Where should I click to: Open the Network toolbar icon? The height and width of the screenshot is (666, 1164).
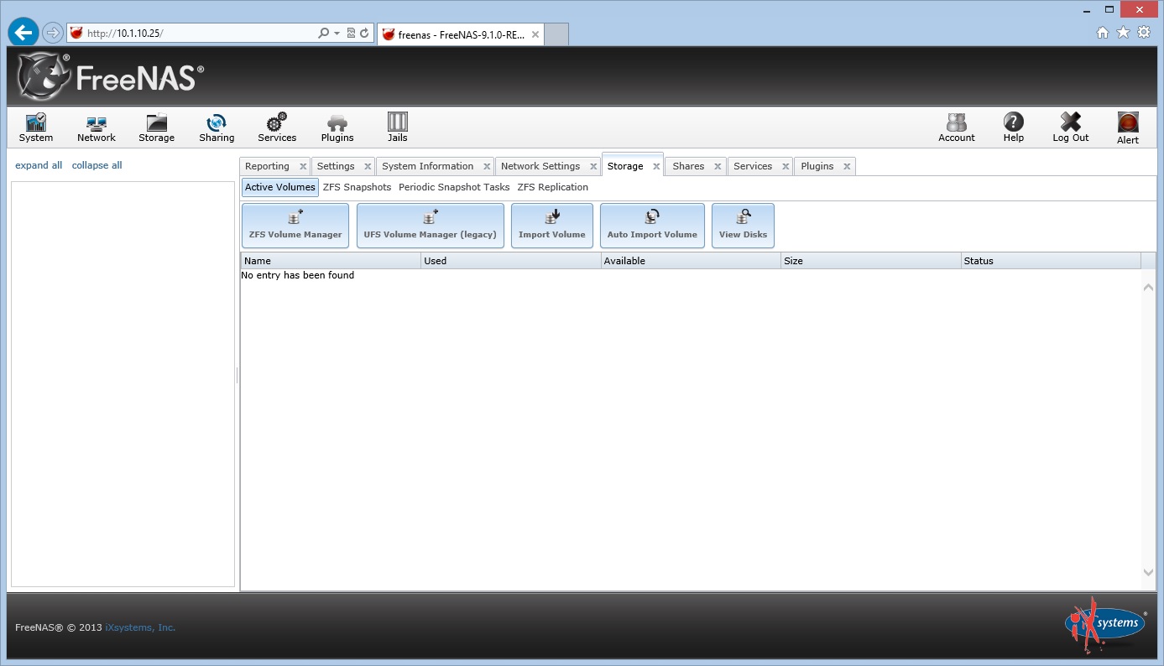(96, 128)
